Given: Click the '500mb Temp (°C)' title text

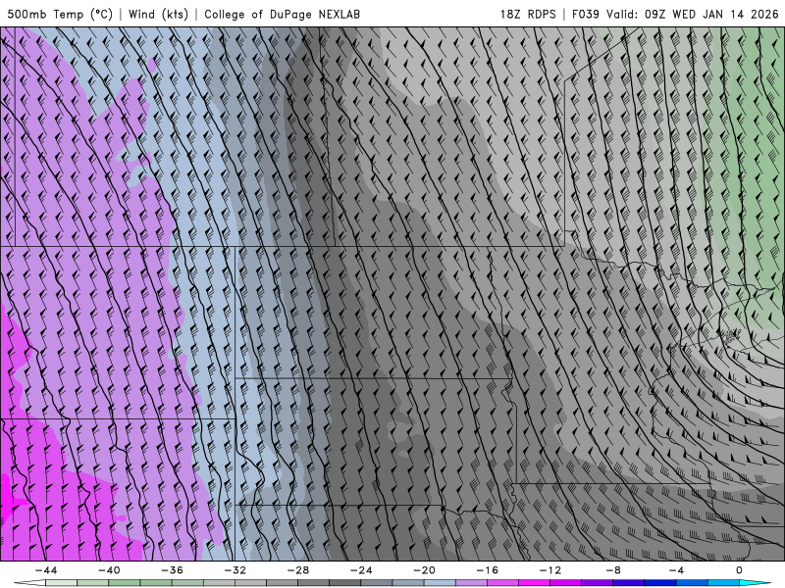Looking at the screenshot, I should (x=60, y=14).
